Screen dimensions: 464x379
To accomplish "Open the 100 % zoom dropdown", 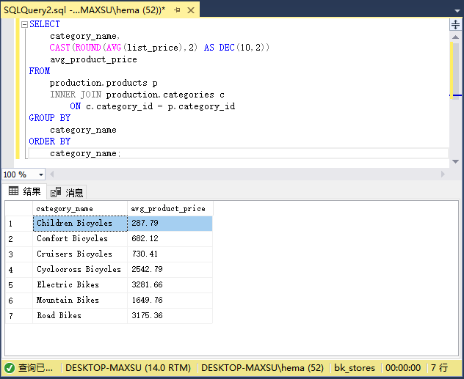I will tap(41, 174).
